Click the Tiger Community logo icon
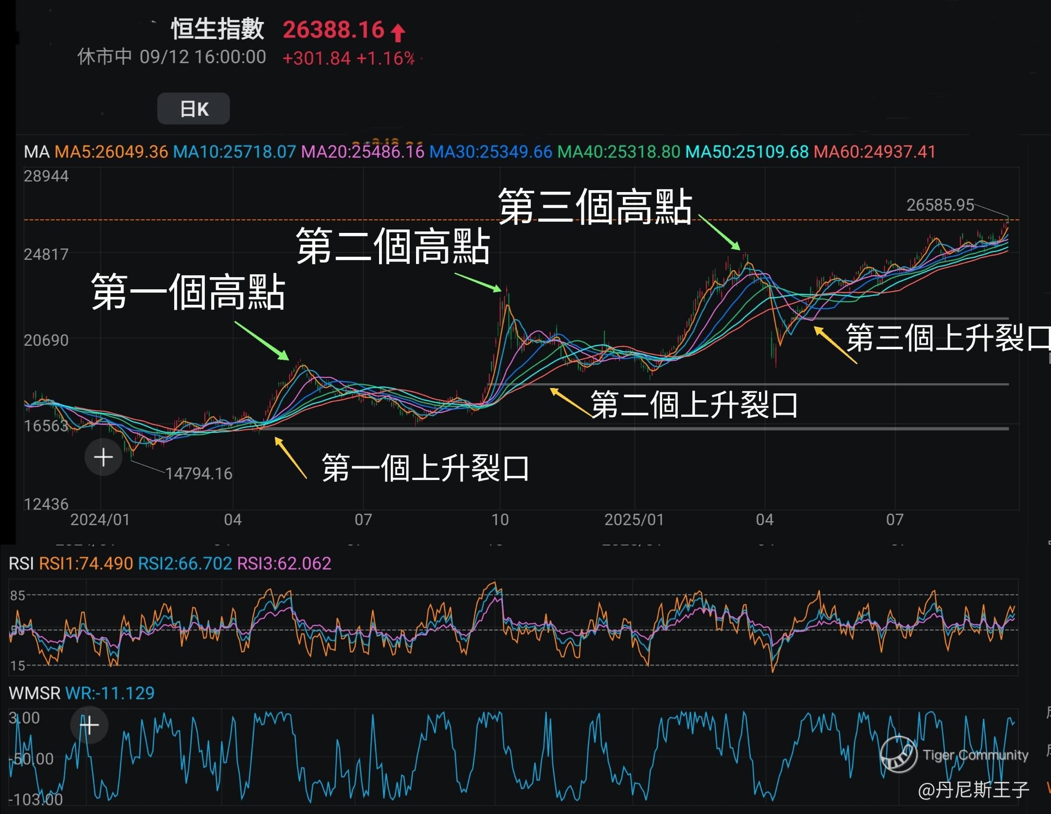The width and height of the screenshot is (1051, 814). click(898, 754)
